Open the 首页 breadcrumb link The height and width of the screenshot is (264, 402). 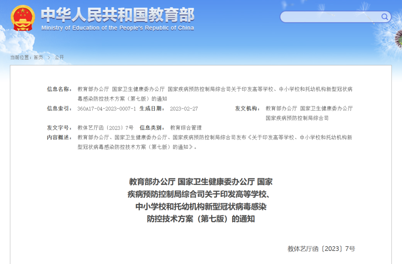[38, 57]
